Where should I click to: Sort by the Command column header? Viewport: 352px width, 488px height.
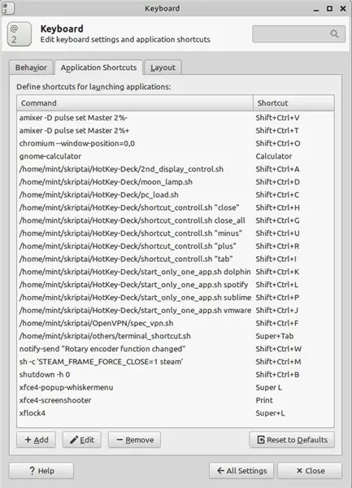(135, 103)
